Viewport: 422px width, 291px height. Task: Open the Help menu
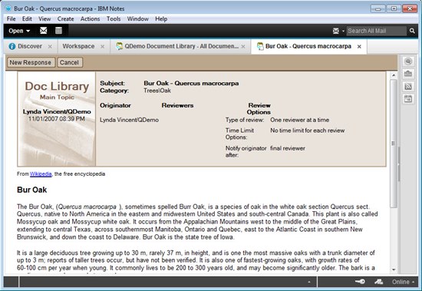(x=161, y=19)
